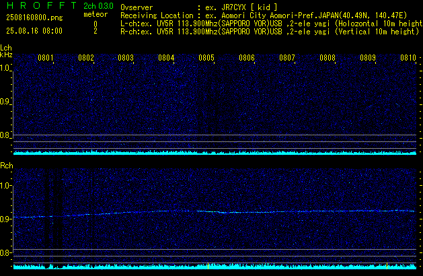The height and width of the screenshot is (276, 423).
Task: Click the R-ch receiver description line
Action: pyautogui.click(x=270, y=32)
